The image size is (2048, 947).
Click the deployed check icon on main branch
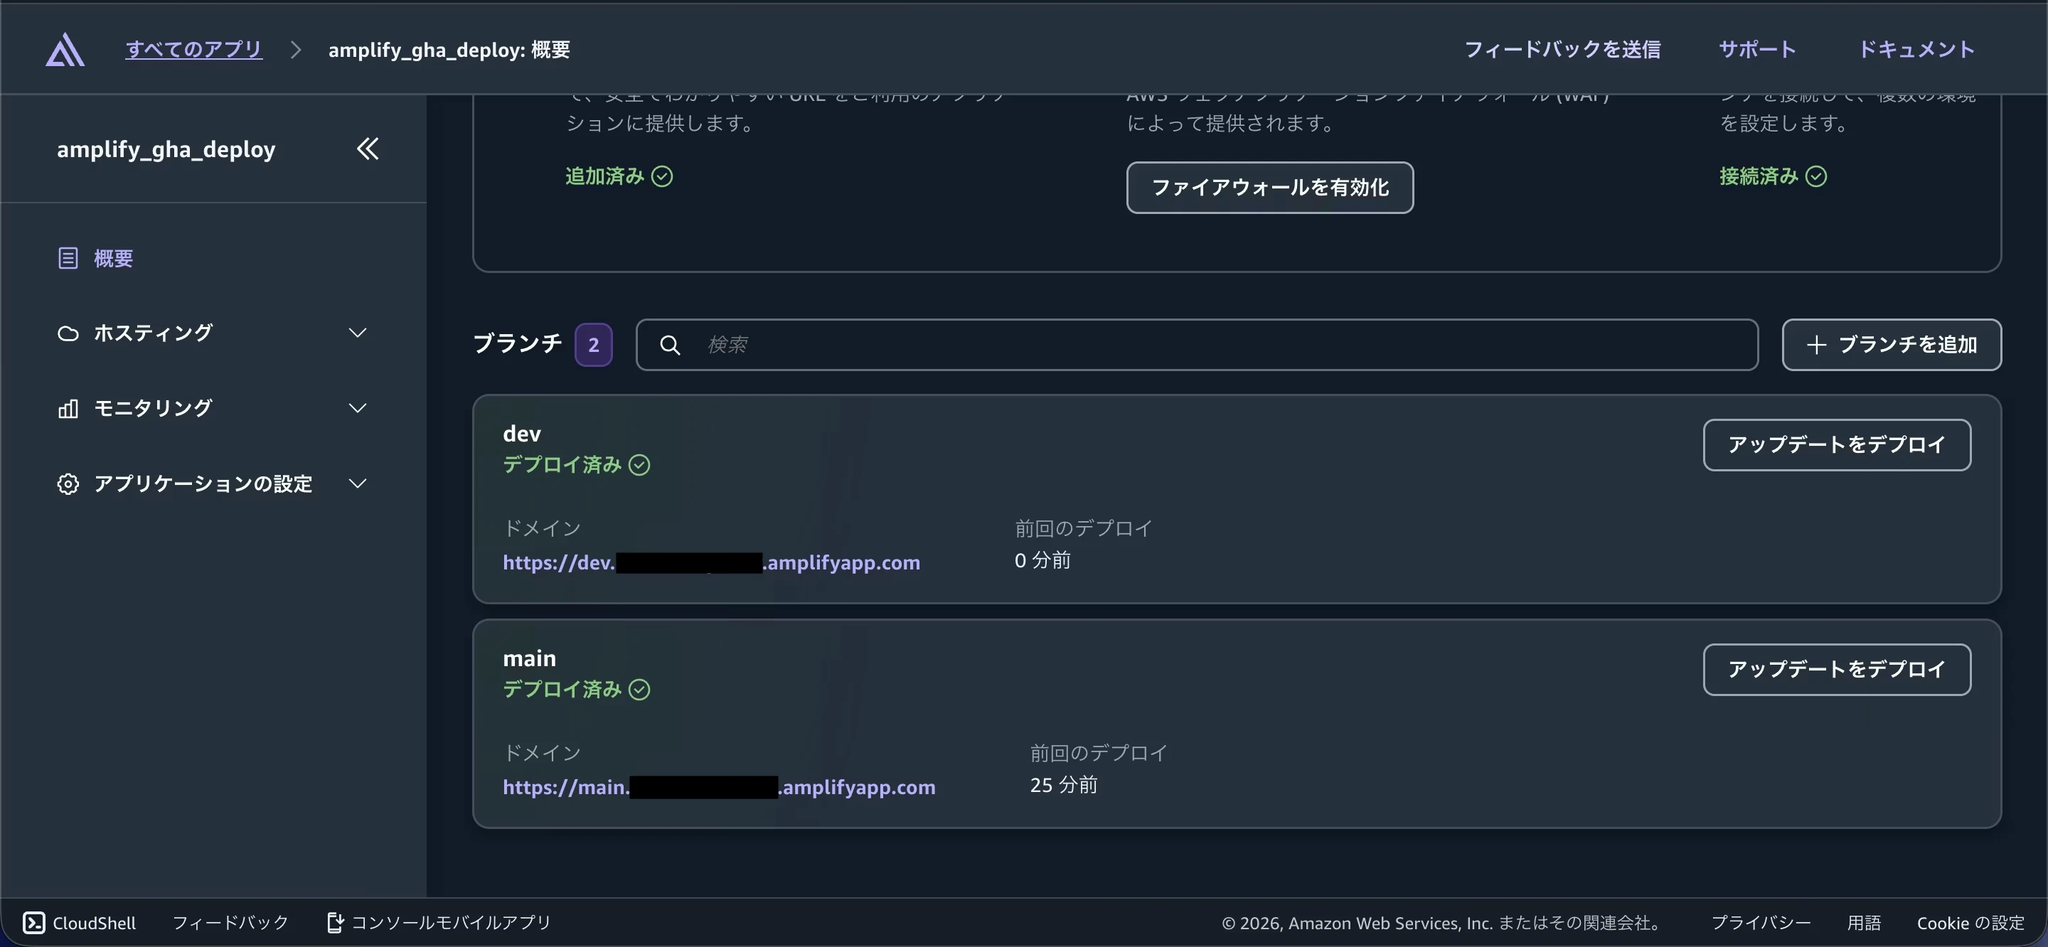[640, 690]
